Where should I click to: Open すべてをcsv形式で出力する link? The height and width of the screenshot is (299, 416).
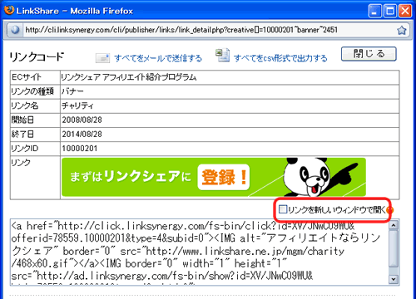tap(280, 58)
